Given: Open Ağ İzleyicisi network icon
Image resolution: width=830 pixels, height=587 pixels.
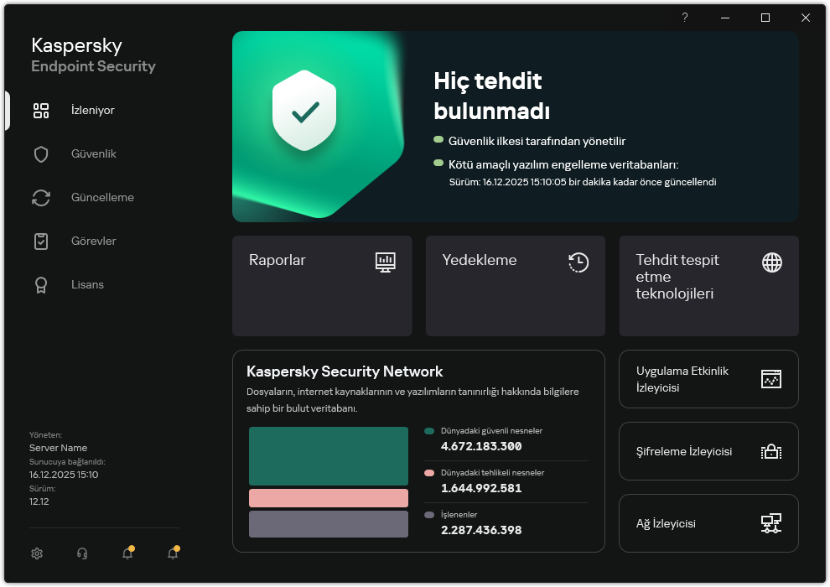Looking at the screenshot, I should click(x=770, y=523).
